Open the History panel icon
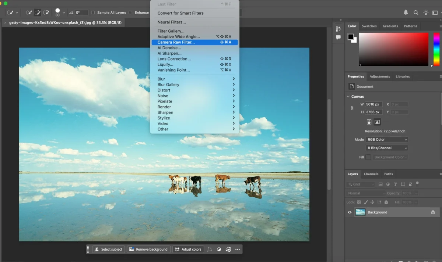The height and width of the screenshot is (262, 442). coord(338,29)
